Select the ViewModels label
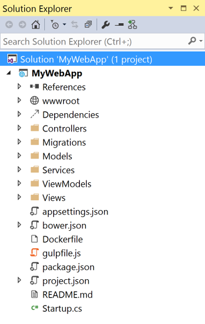Image resolution: width=205 pixels, height=324 pixels. 67,184
